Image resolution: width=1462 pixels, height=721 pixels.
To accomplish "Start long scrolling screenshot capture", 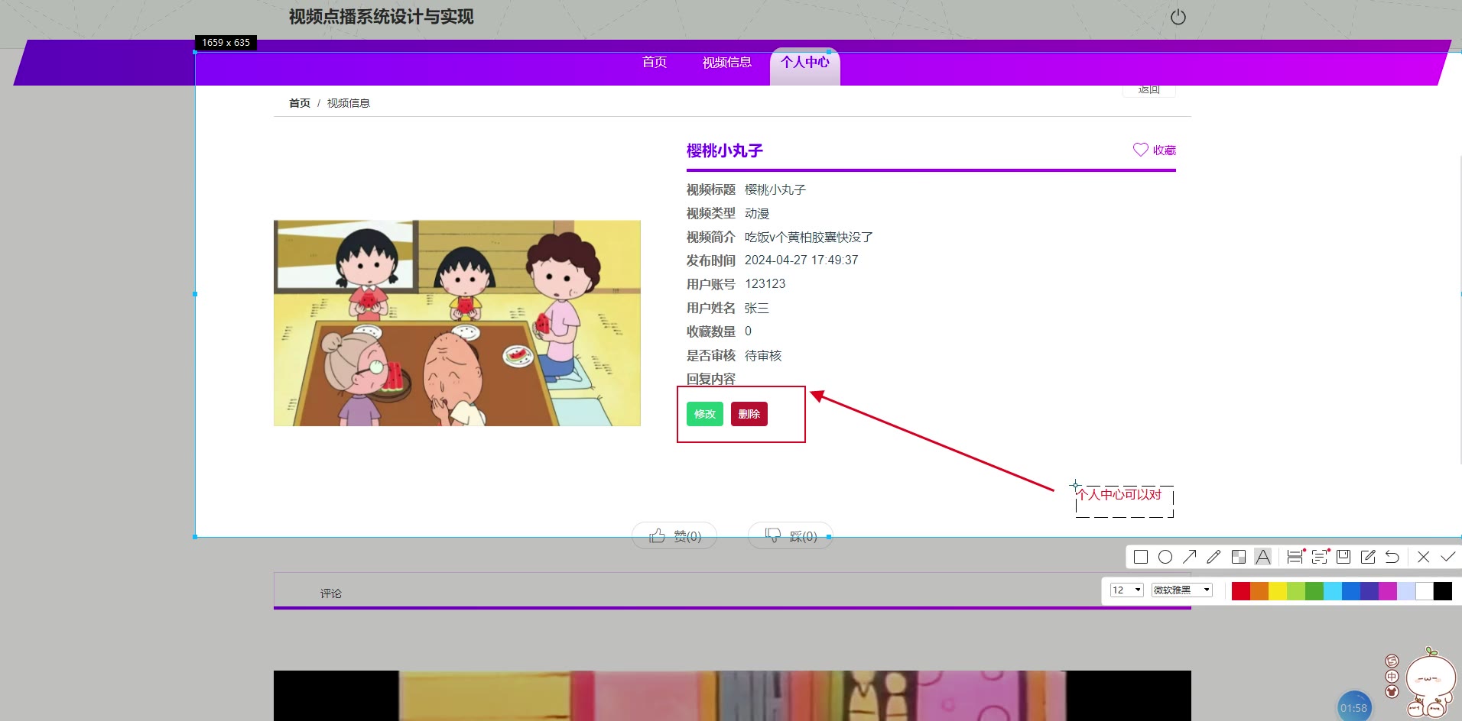I will point(1295,557).
